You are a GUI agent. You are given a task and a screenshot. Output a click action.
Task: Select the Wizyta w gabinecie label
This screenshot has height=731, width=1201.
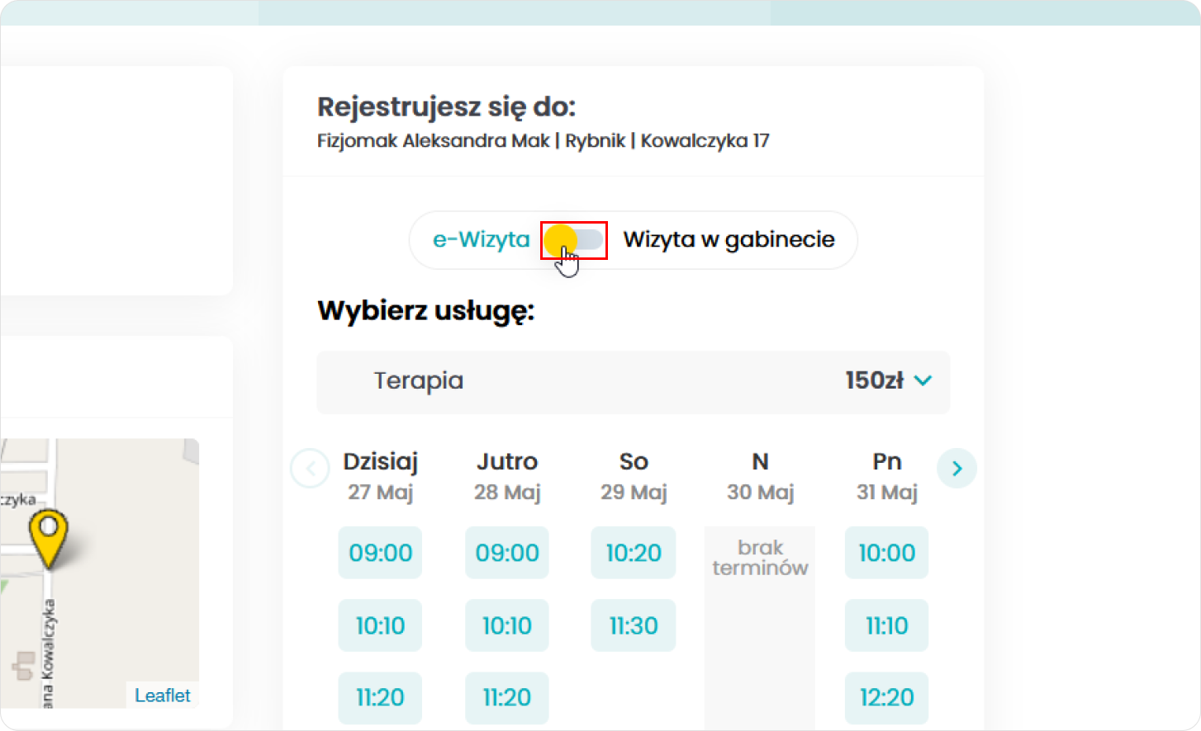tap(729, 240)
